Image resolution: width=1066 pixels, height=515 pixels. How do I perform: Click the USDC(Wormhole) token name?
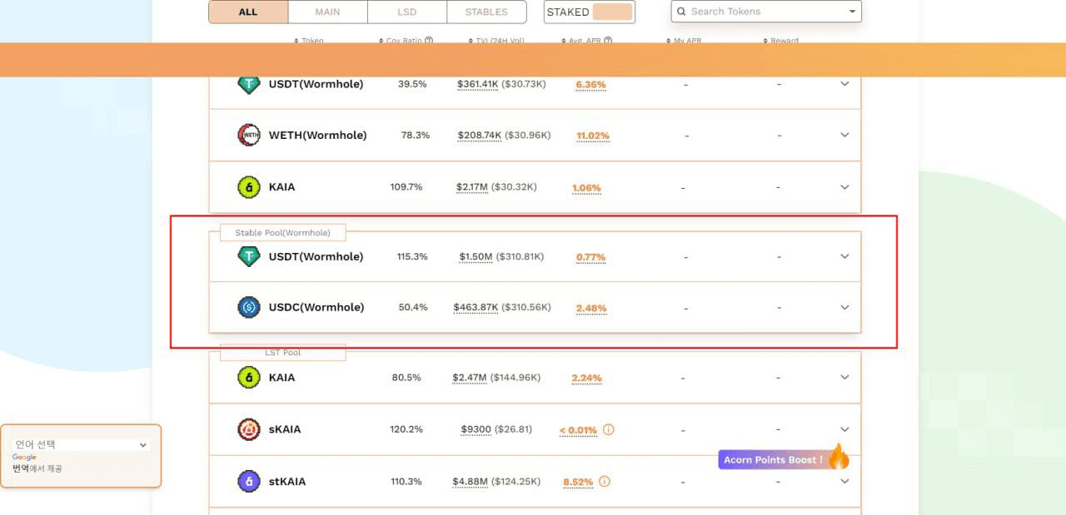(316, 307)
